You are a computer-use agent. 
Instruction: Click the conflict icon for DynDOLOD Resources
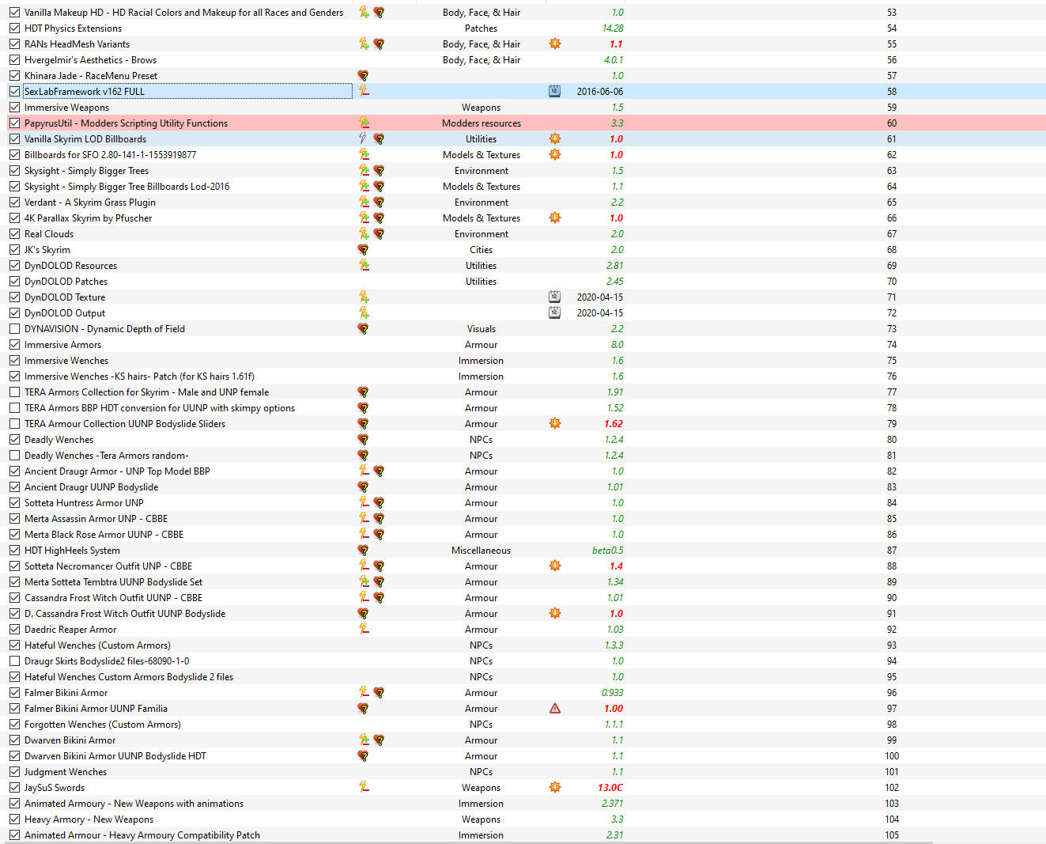pos(364,265)
